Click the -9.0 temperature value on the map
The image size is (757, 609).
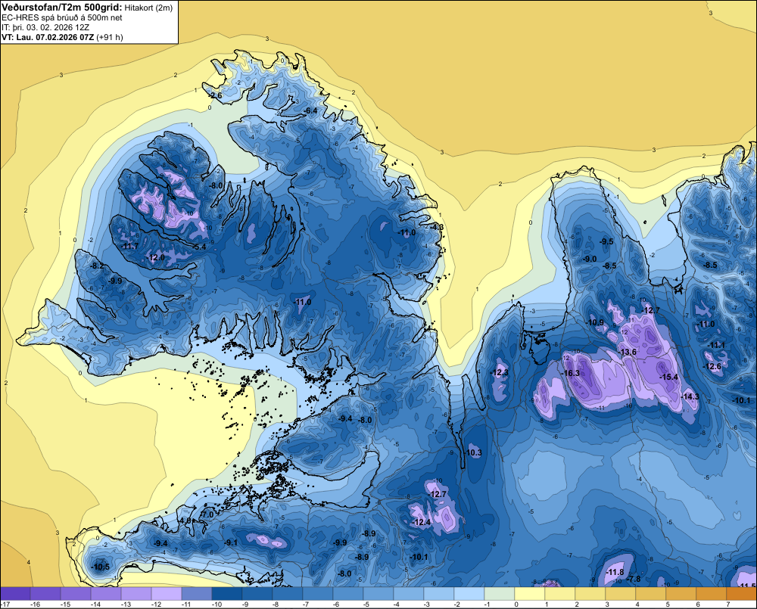coord(590,259)
